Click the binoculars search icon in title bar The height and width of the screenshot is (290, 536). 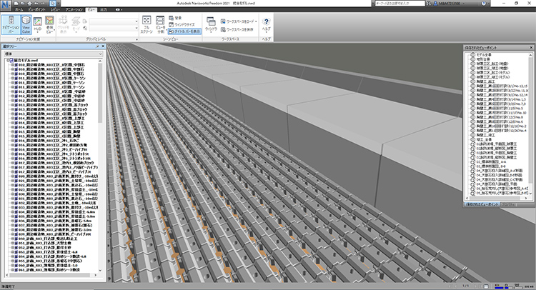[x=429, y=3]
